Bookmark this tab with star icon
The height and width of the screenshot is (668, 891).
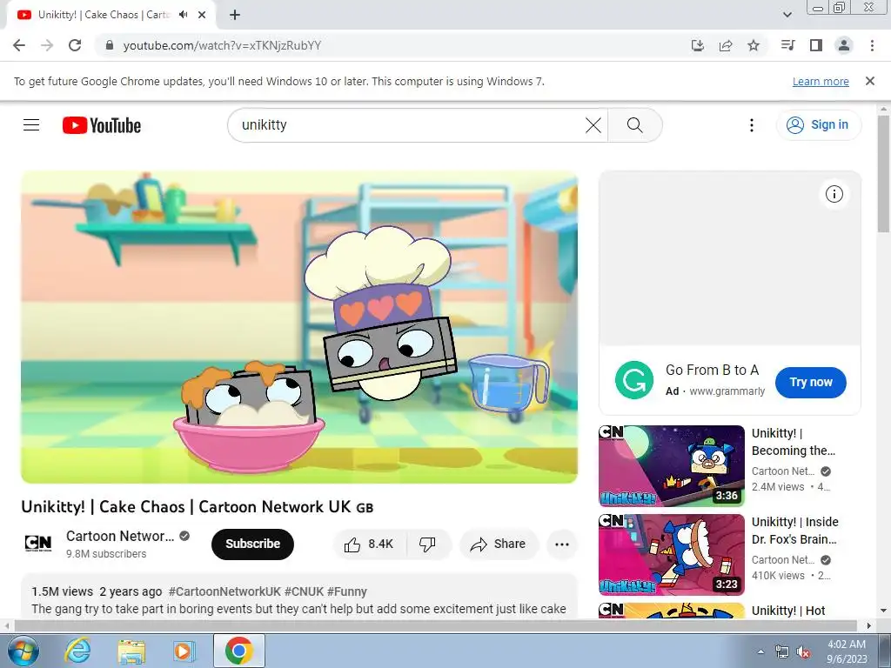[754, 45]
